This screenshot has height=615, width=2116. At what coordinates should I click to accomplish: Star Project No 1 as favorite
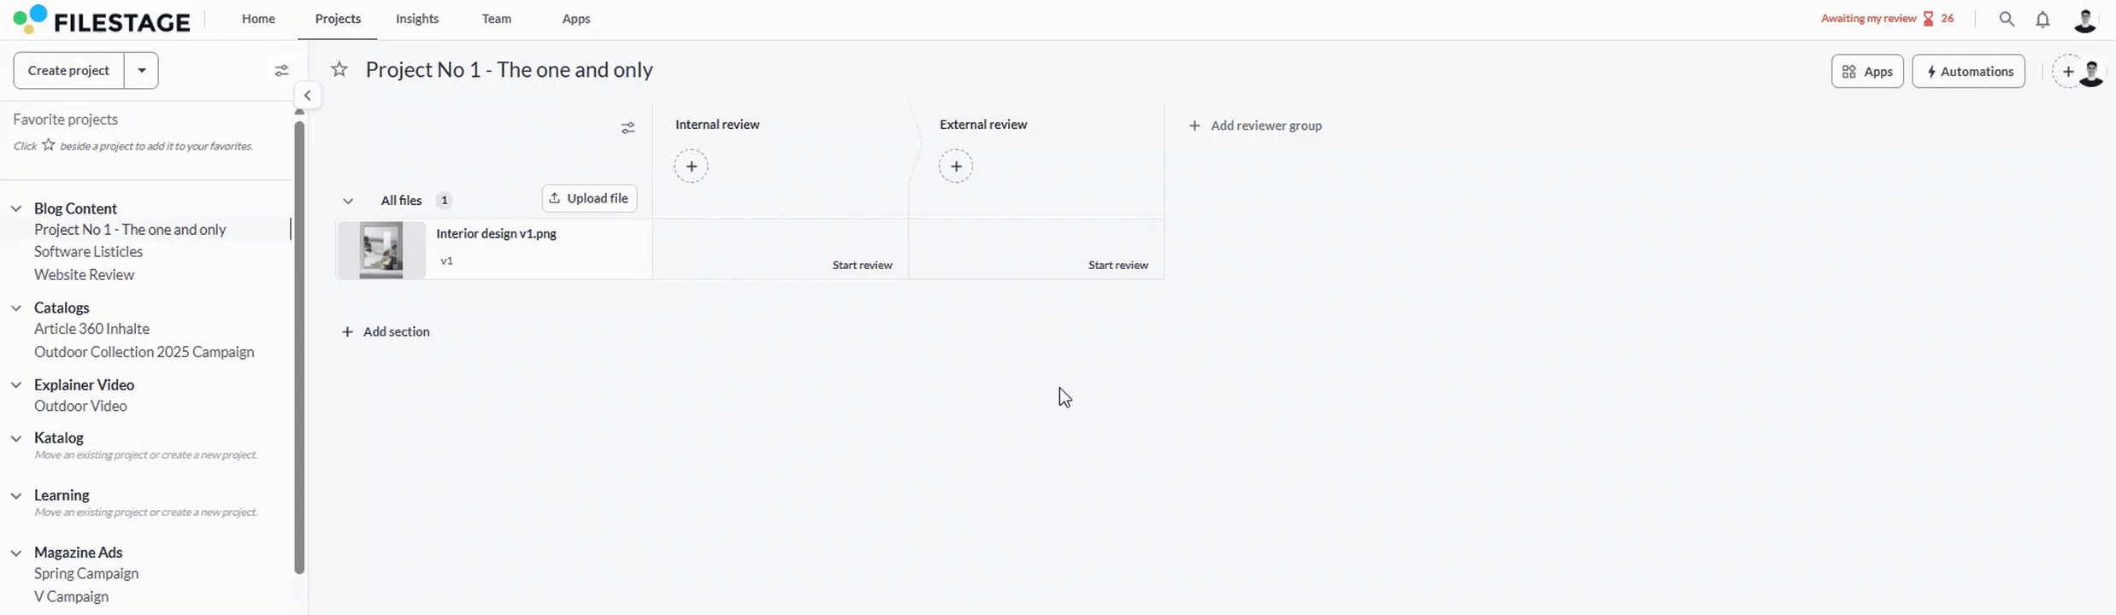(339, 70)
